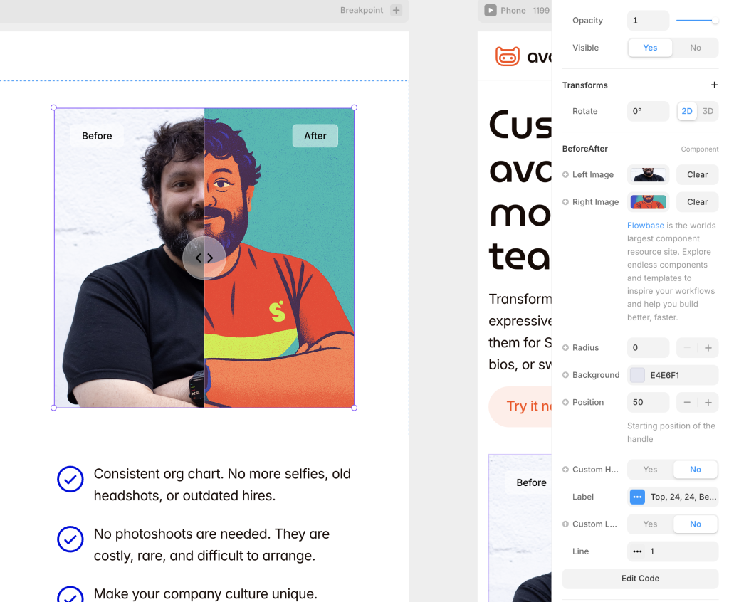This screenshot has width=729, height=602.
Task: Toggle Custom Label to Yes
Action: click(649, 524)
